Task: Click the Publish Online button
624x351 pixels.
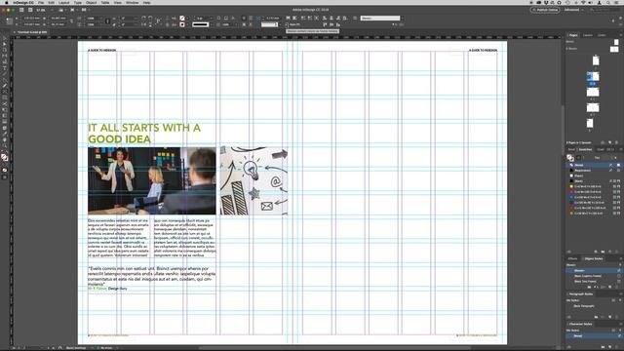Action: 545,10
